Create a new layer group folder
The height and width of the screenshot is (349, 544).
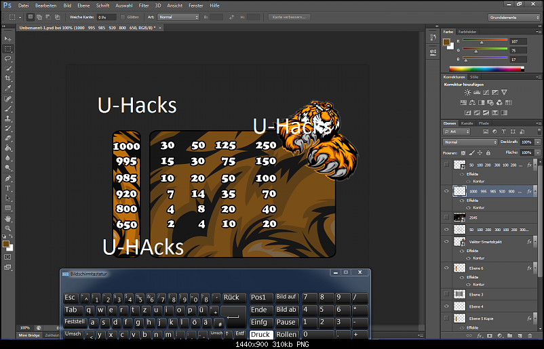tap(509, 335)
